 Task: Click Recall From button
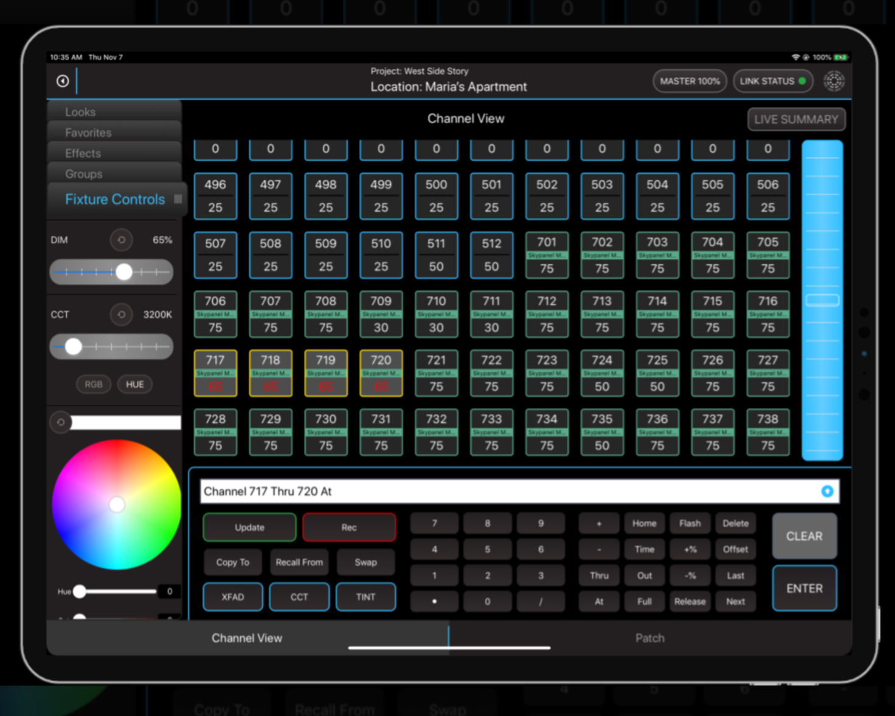pyautogui.click(x=299, y=562)
